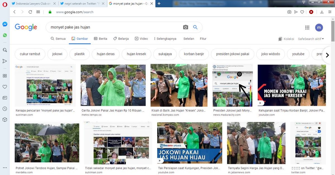Take a snapshot with the address bar camera icon
This screenshot has height=175, width=335.
pyautogui.click(x=289, y=12)
